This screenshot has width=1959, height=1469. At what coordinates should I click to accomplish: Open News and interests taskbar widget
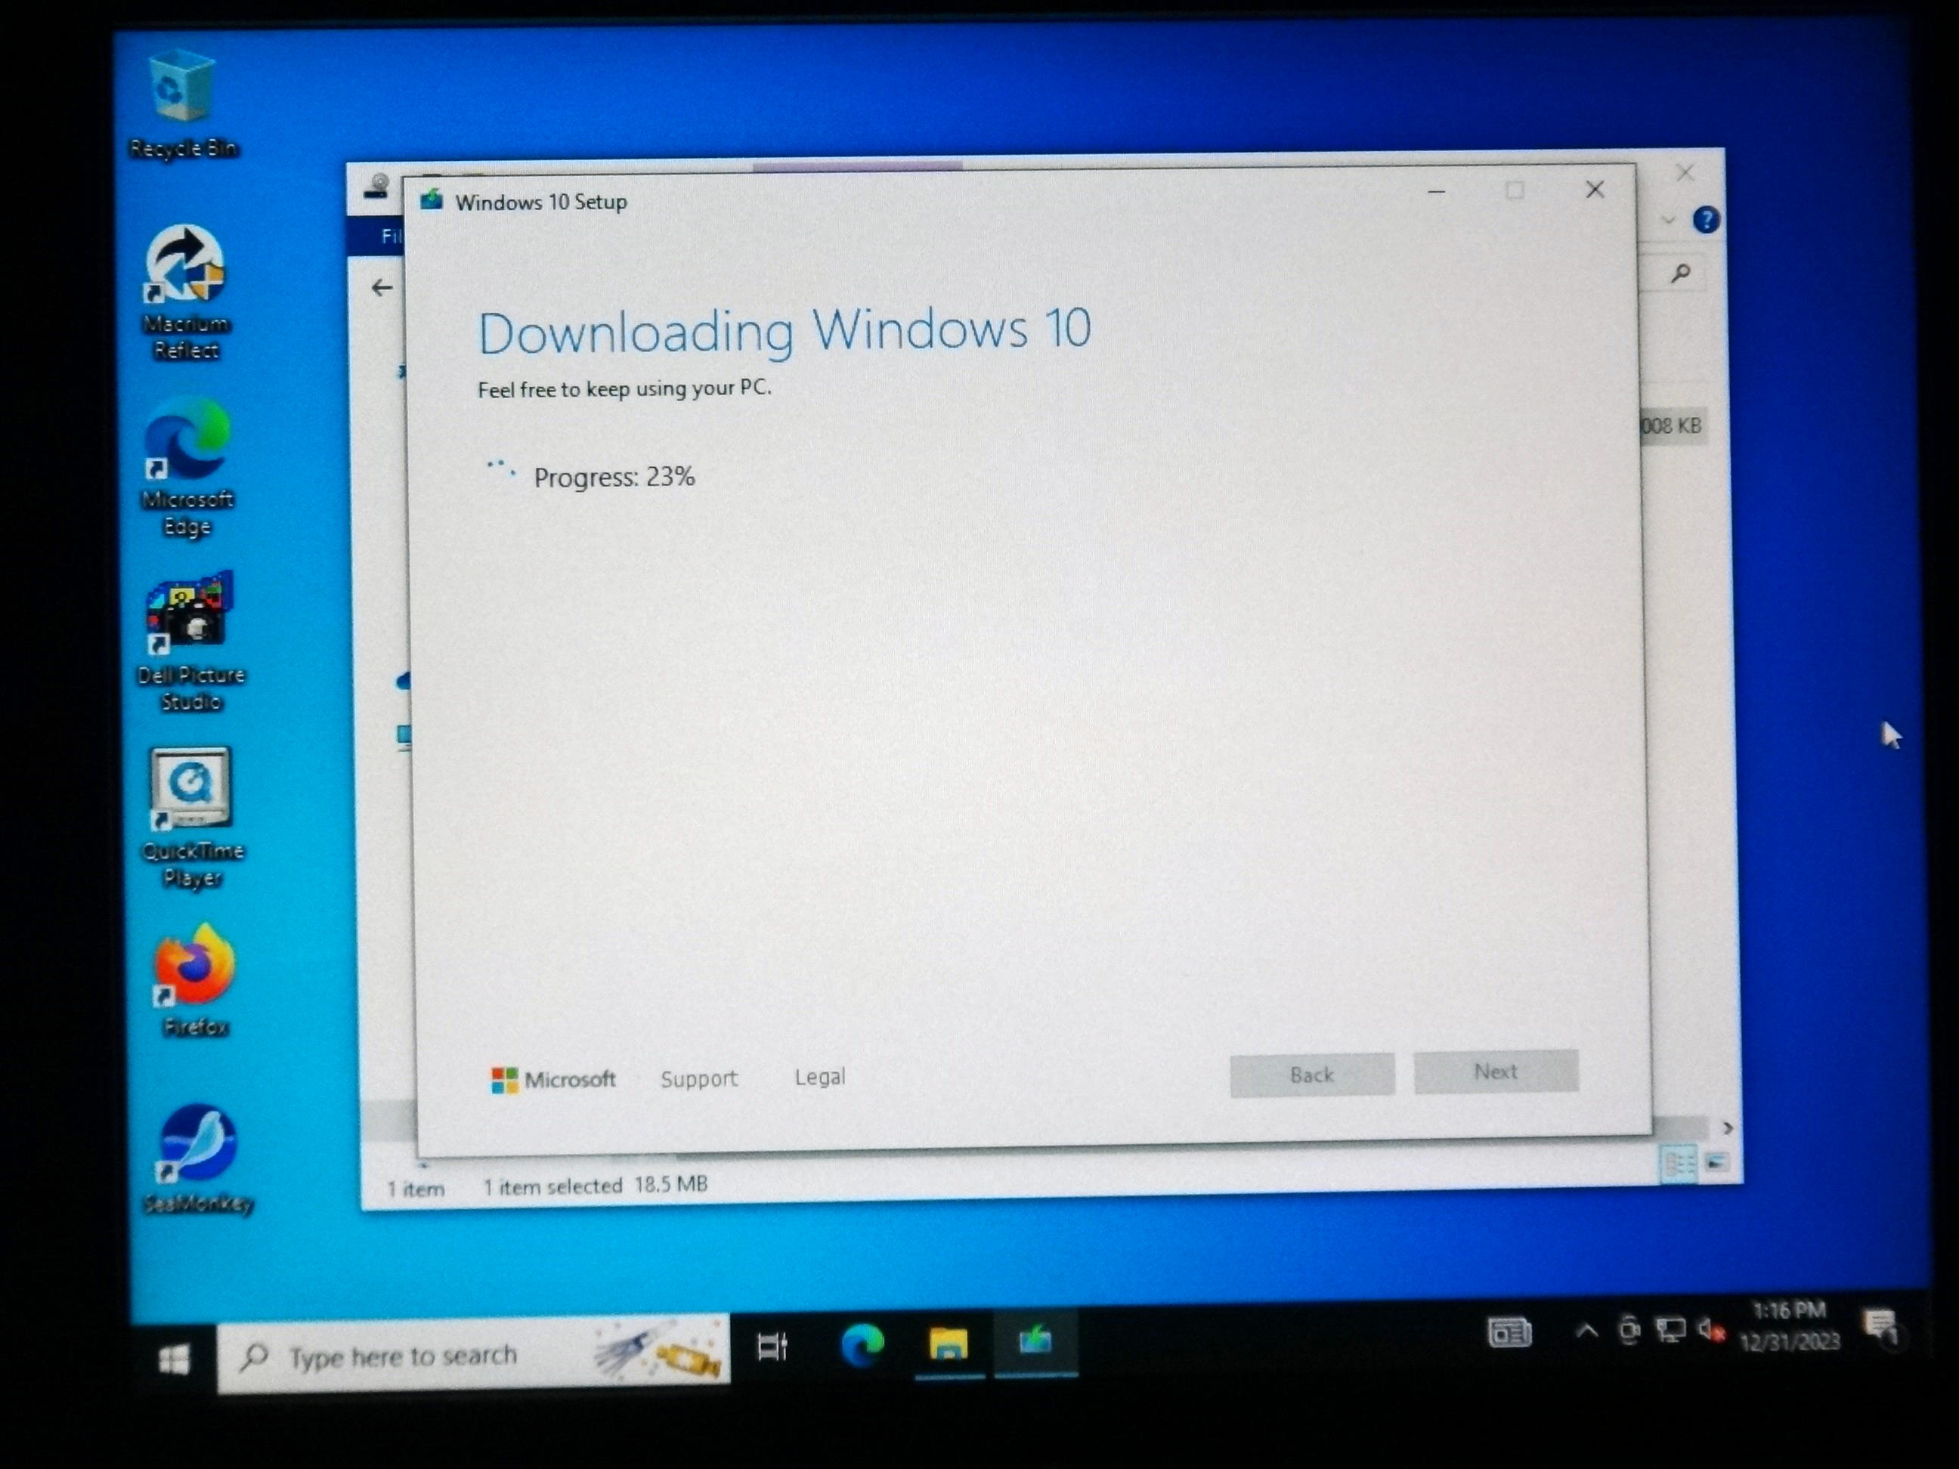coord(1509,1333)
